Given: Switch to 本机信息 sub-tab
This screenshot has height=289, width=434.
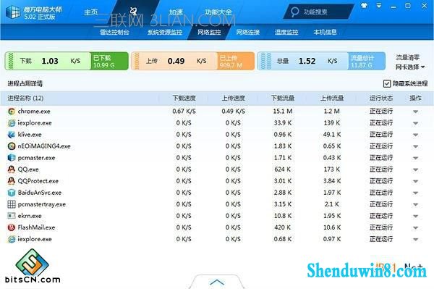Looking at the screenshot, I should coord(325,32).
